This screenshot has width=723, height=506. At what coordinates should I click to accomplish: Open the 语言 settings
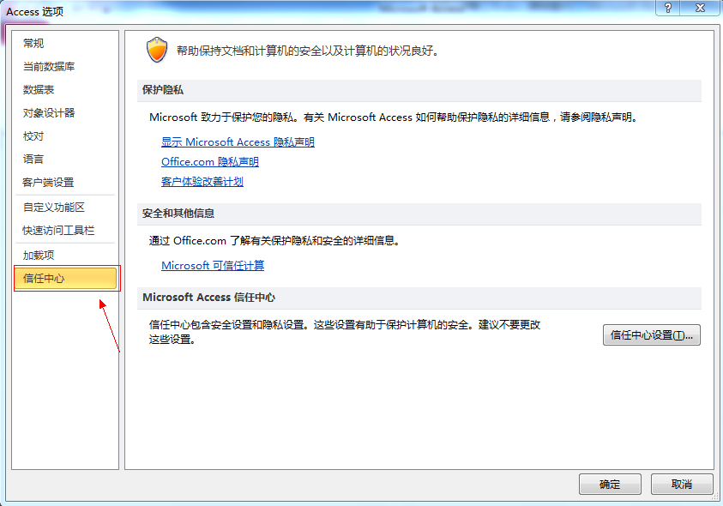(x=33, y=160)
